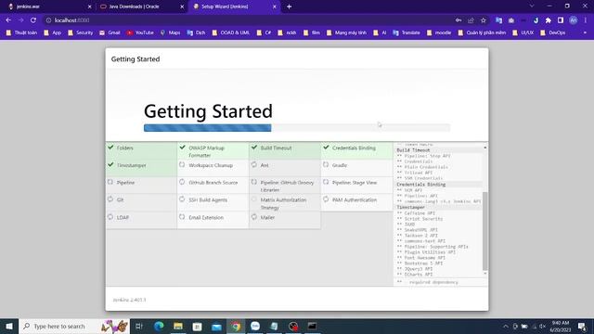The width and height of the screenshot is (594, 334).
Task: Open the moodle bookmark folder
Action: pos(439,33)
